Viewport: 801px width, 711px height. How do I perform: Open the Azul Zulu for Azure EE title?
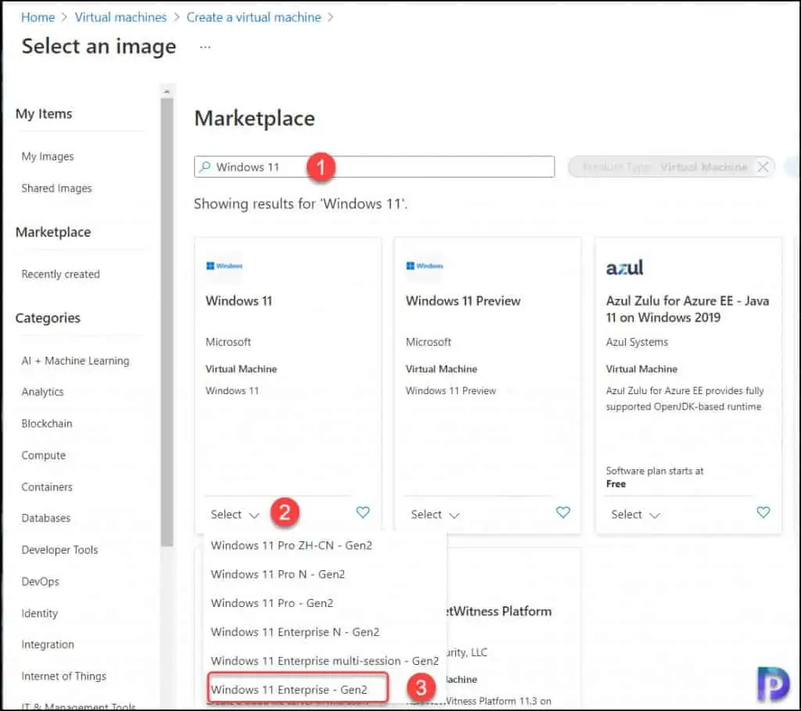[x=688, y=309]
